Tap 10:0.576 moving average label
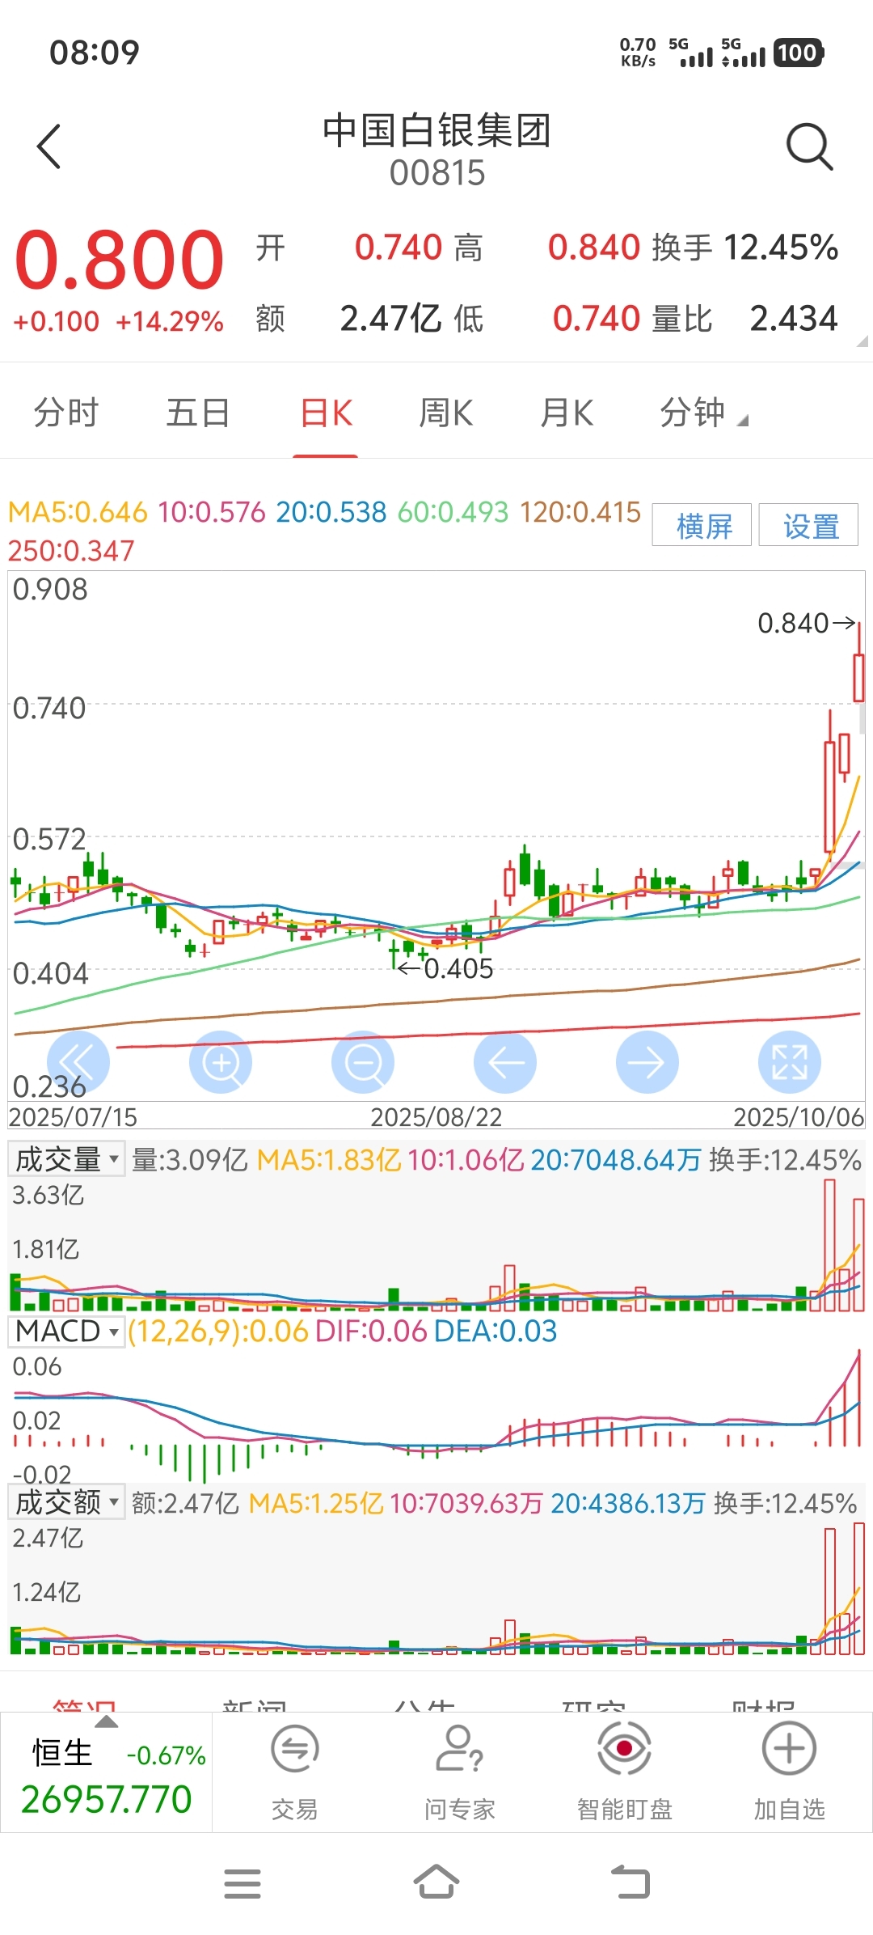The height and width of the screenshot is (1935, 873). point(212,512)
